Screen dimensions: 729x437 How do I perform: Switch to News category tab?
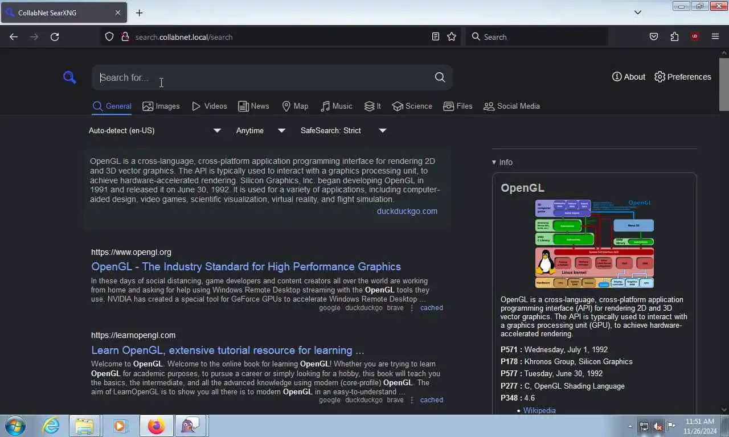coord(253,106)
